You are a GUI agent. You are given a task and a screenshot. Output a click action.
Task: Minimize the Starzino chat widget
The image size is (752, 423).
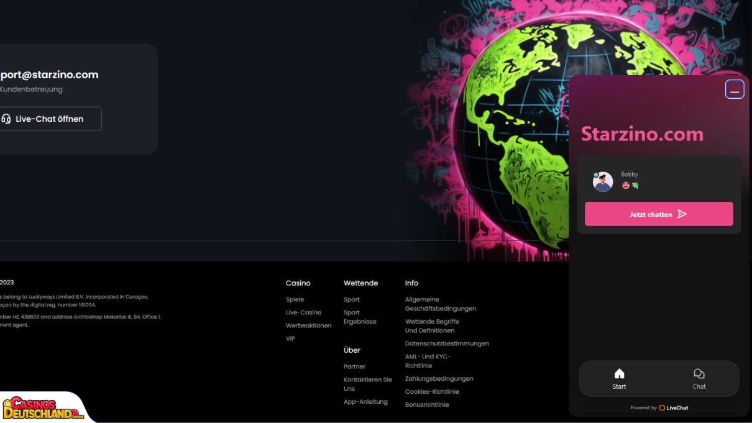point(734,89)
